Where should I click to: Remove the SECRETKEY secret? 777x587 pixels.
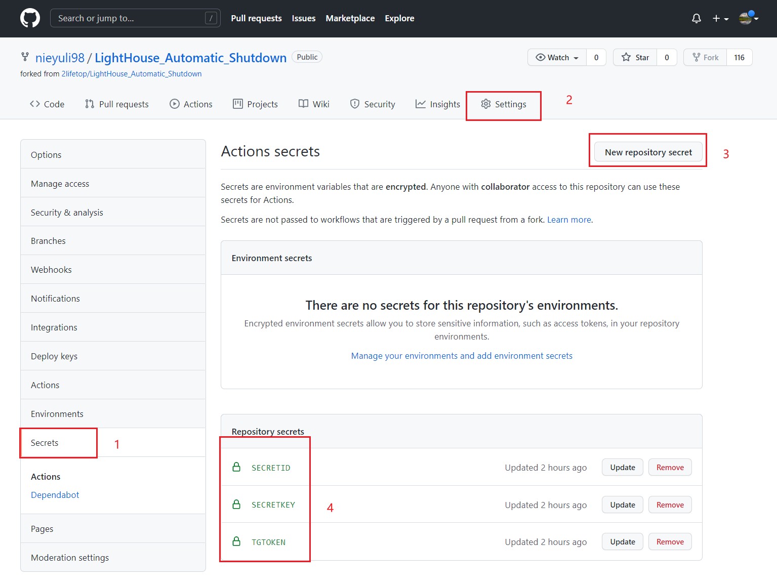[x=670, y=505]
